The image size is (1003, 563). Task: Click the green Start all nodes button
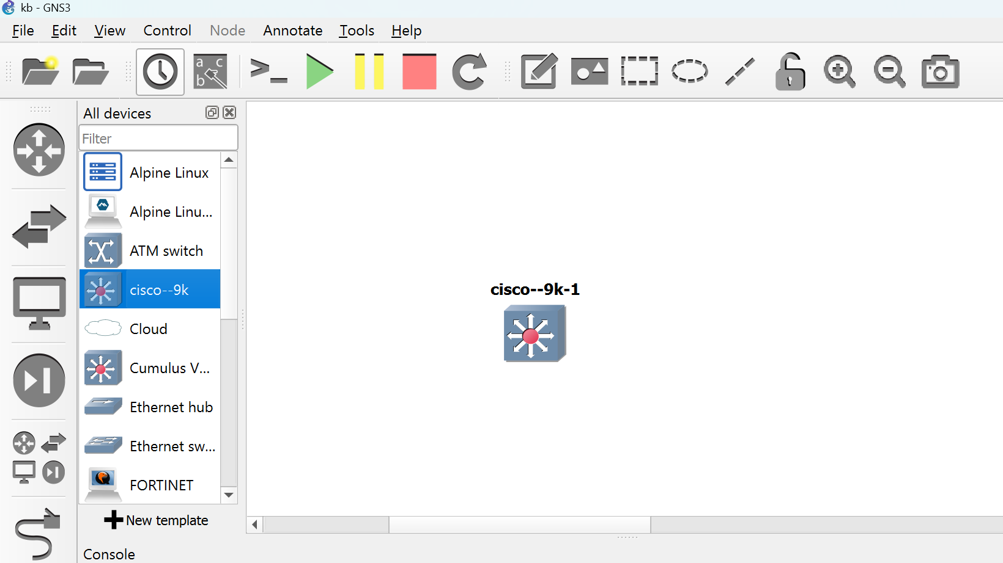(319, 71)
